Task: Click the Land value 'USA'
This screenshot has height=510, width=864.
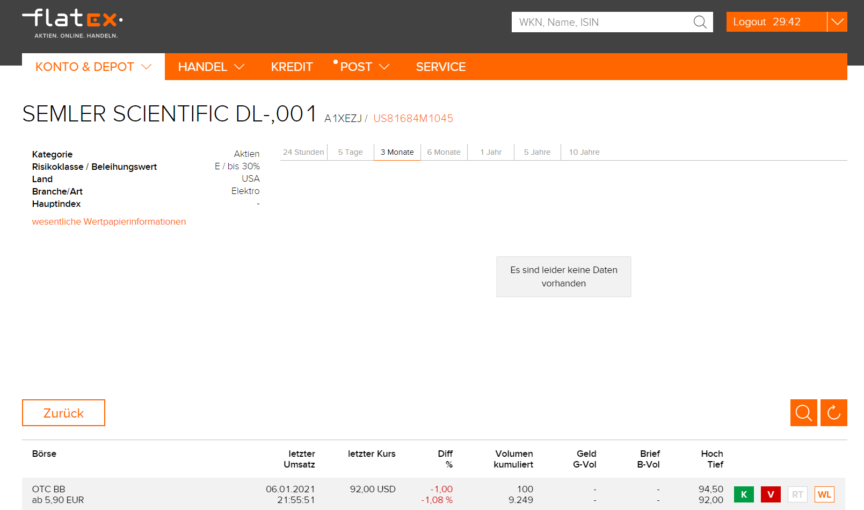Action: (x=251, y=178)
